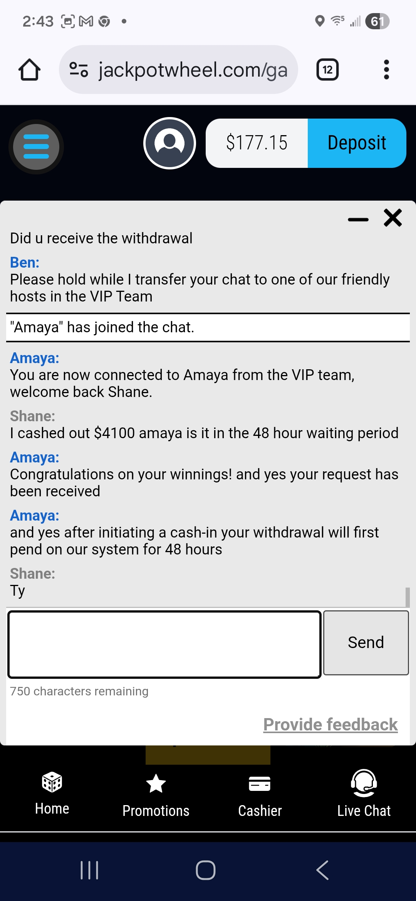Image resolution: width=416 pixels, height=901 pixels.
Task: Minimize the live chat window
Action: pos(358,219)
